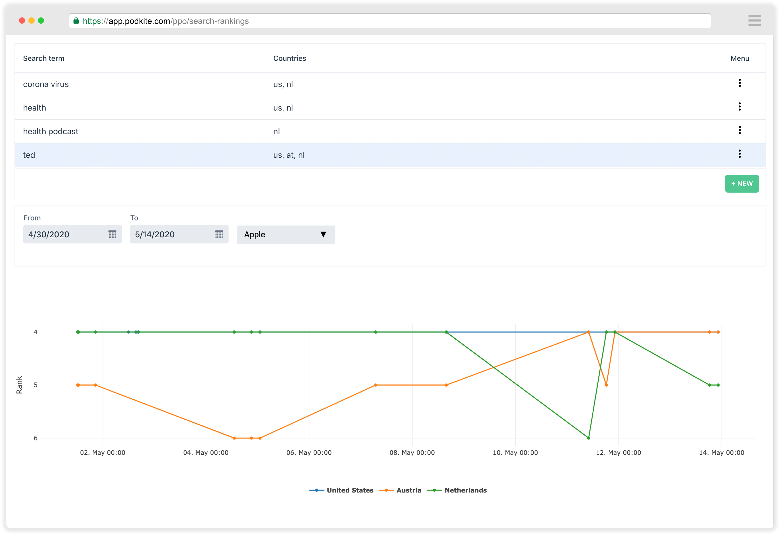Click the browser address bar URL
The image size is (780, 535).
[166, 21]
